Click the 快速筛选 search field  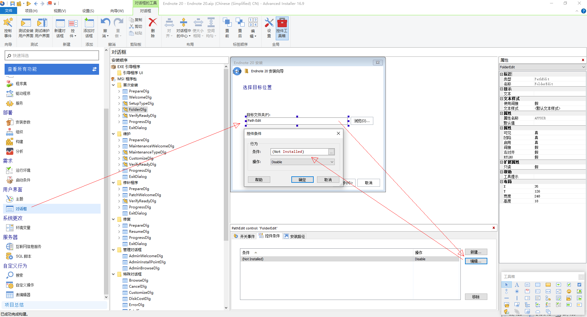[52, 56]
